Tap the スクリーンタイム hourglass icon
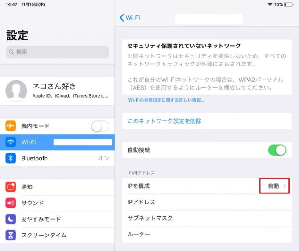This screenshot has height=251, width=299. [11, 235]
